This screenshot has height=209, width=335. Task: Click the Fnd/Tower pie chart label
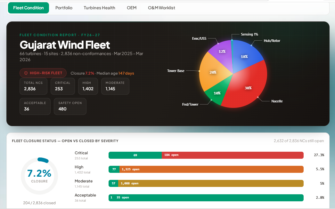190,104
